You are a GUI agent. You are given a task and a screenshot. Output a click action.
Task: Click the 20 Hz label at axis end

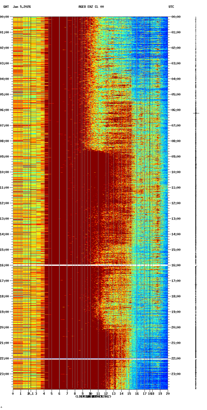(168, 394)
